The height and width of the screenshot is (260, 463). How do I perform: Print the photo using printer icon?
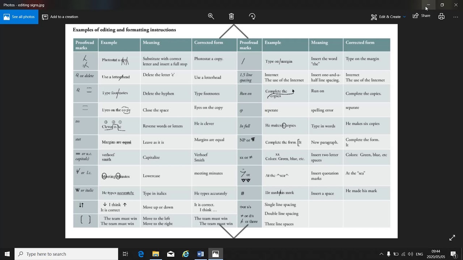click(x=441, y=16)
